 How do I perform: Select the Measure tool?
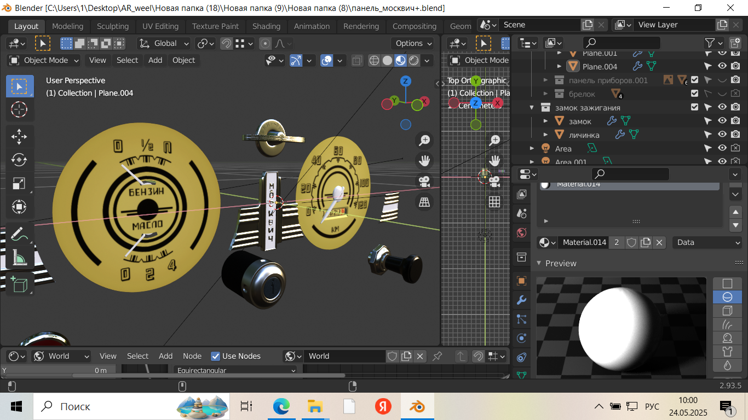pos(19,257)
